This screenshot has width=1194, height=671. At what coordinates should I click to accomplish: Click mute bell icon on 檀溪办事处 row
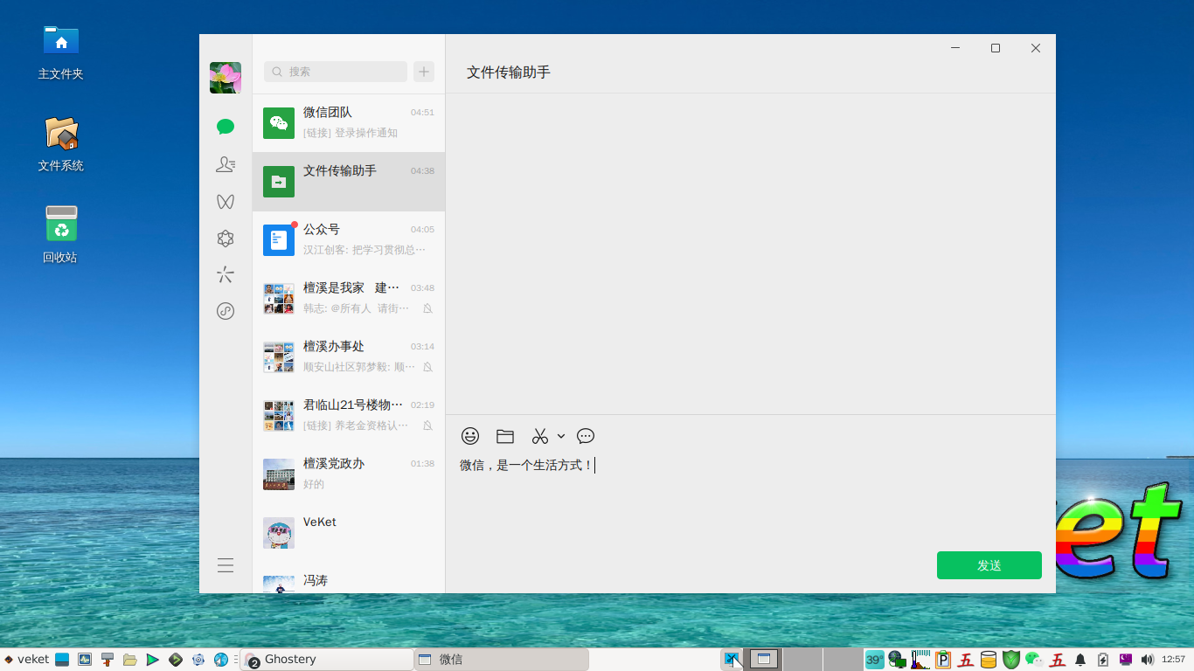427,367
